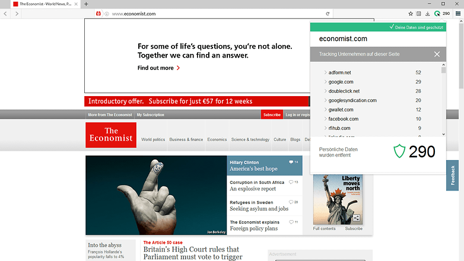Open the browser hamburger menu
Image resolution: width=464 pixels, height=261 pixels.
click(458, 14)
